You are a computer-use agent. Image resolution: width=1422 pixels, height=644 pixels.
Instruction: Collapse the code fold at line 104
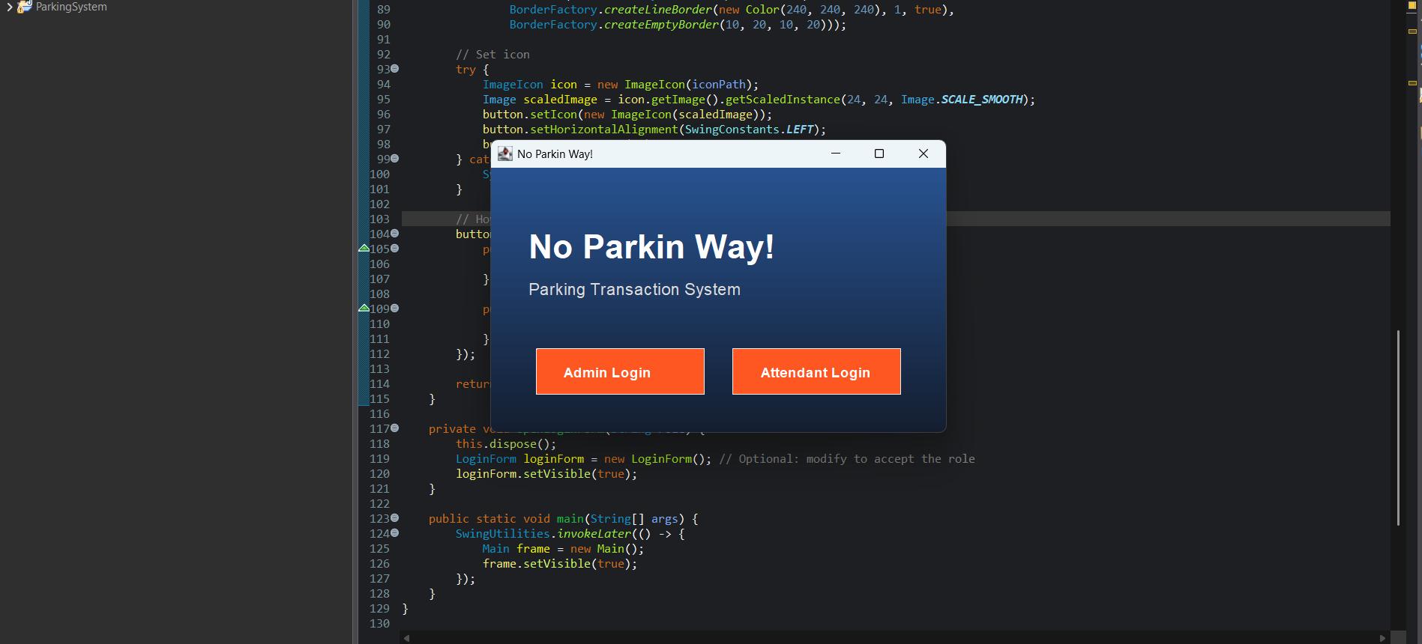(395, 234)
